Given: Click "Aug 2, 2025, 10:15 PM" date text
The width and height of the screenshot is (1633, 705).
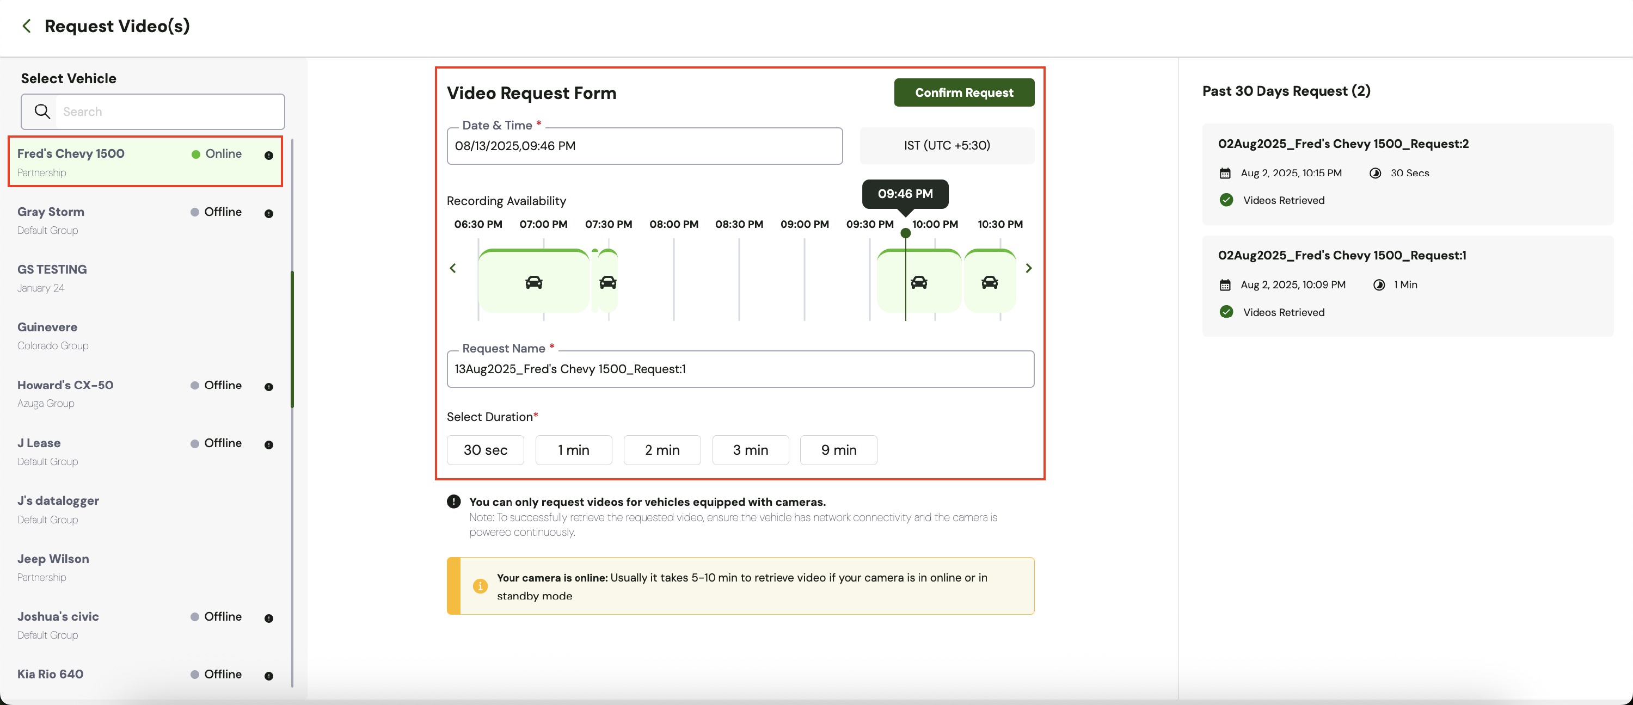Looking at the screenshot, I should pyautogui.click(x=1291, y=173).
